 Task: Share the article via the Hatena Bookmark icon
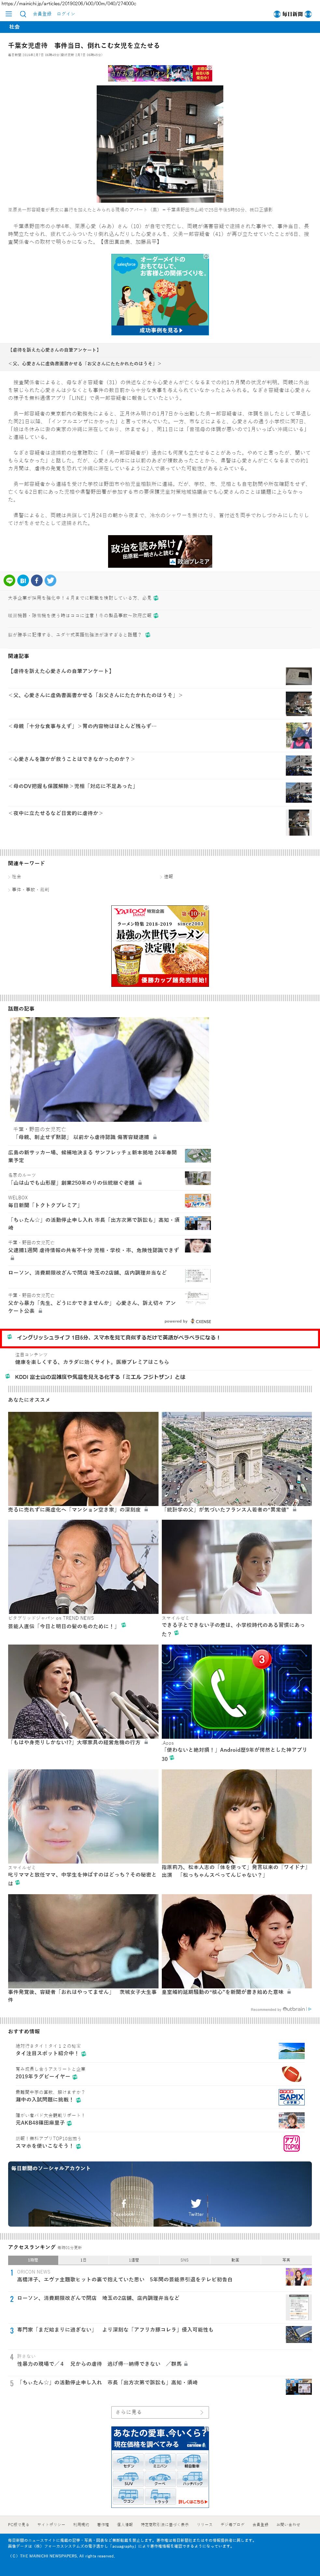click(x=23, y=580)
